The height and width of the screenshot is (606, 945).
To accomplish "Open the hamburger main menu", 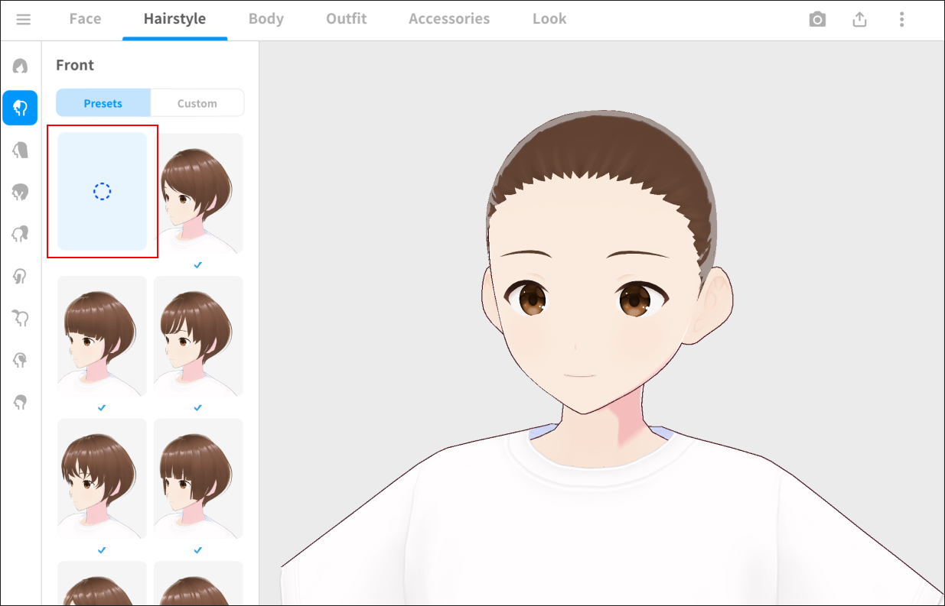I will coord(23,19).
